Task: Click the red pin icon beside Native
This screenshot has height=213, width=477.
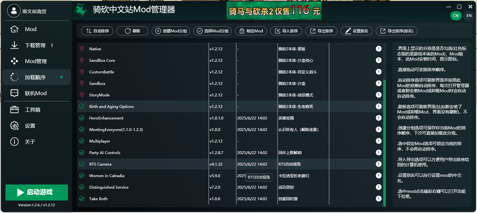Action: 82,49
